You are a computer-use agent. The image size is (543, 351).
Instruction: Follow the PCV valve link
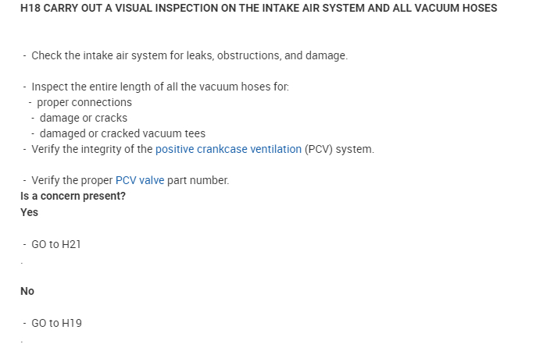tap(140, 180)
